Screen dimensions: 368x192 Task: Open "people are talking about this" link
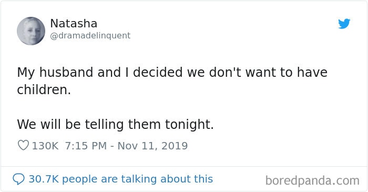coord(138,179)
